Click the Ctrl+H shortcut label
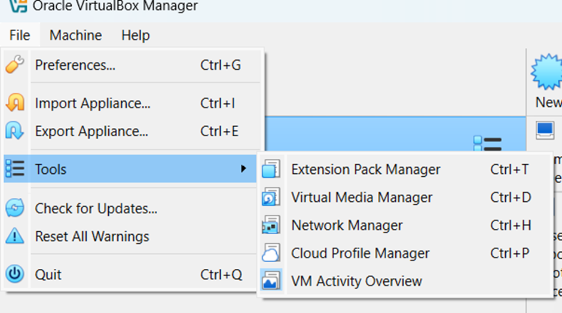The height and width of the screenshot is (313, 562). (x=511, y=225)
